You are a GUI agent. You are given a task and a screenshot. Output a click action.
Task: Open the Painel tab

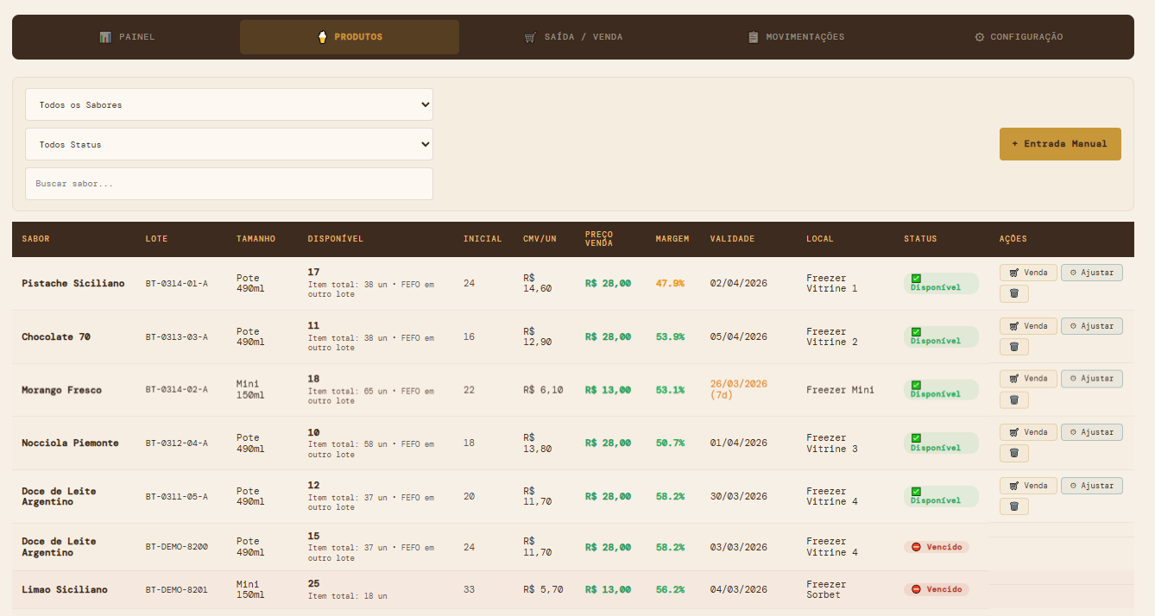pyautogui.click(x=127, y=37)
